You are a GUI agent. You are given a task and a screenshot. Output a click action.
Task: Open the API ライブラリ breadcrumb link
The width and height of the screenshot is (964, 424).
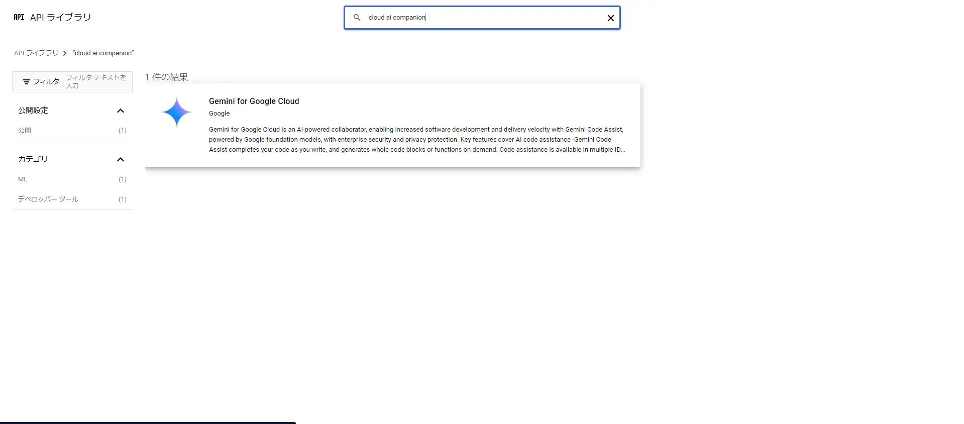pyautogui.click(x=36, y=53)
